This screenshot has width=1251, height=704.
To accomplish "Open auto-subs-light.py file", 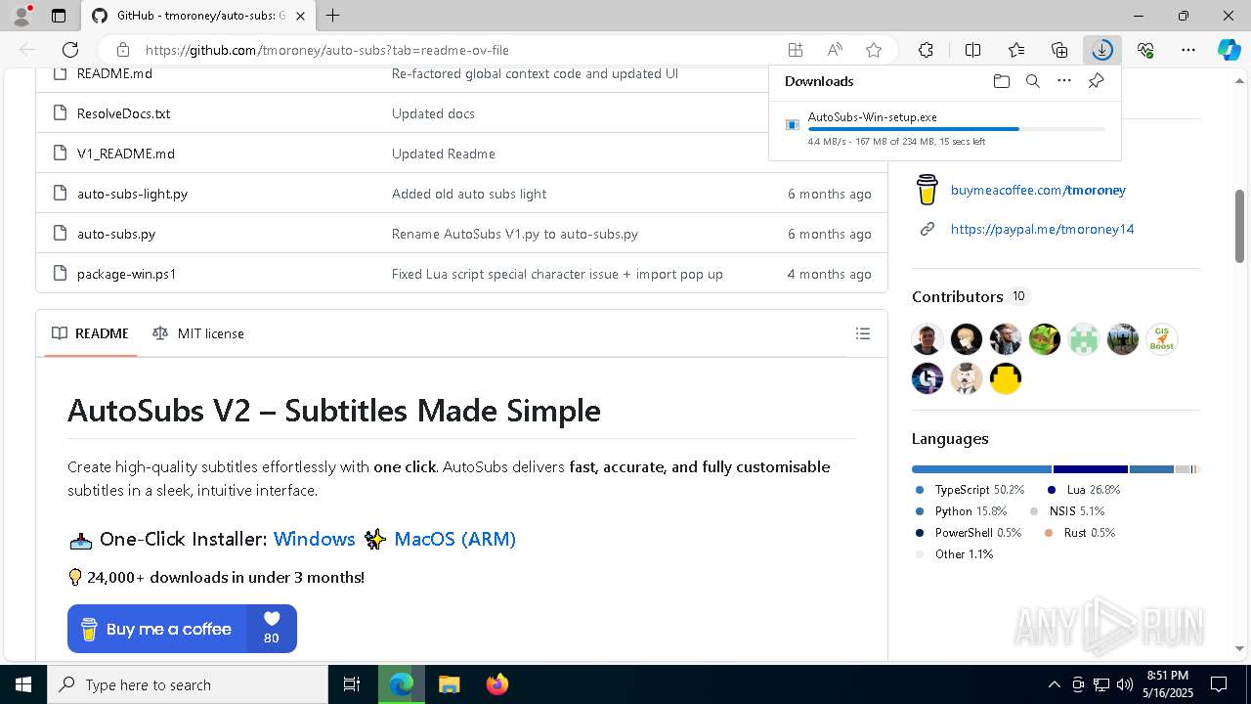I will point(132,194).
